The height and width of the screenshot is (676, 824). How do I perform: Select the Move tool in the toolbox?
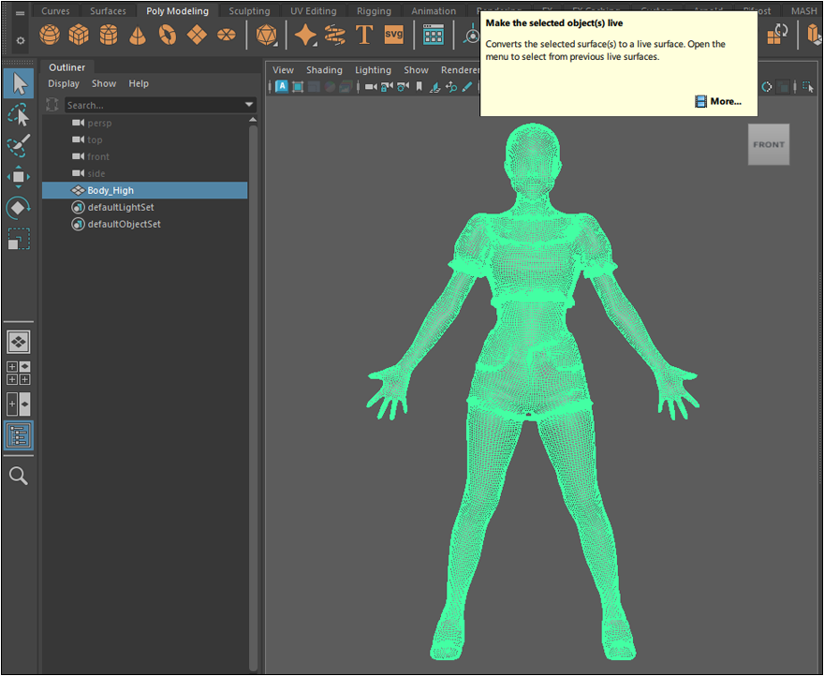tap(18, 176)
